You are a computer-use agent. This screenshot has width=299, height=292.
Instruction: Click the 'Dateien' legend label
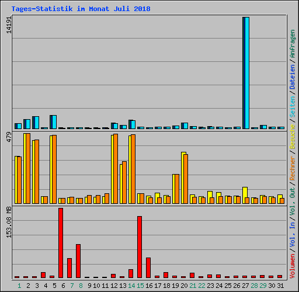(x=293, y=77)
